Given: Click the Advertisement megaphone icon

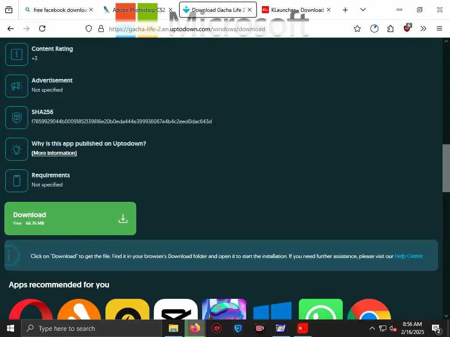Looking at the screenshot, I should point(17,86).
